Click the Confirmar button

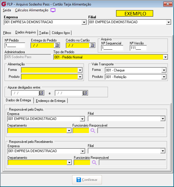87,180
